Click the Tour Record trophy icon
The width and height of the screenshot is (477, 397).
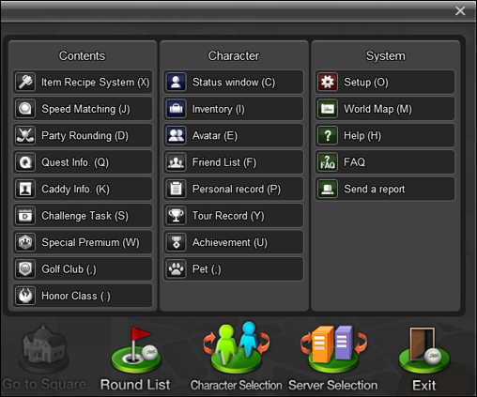[177, 216]
